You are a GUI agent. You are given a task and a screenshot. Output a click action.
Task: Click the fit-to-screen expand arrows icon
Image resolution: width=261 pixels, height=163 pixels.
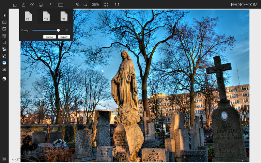click(x=106, y=5)
